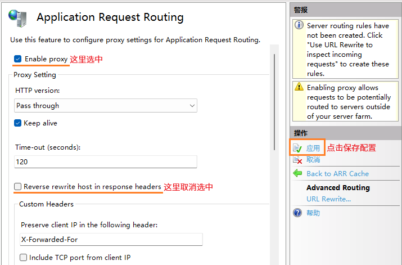
Task: Go Back to ARR Cache
Action: [338, 174]
